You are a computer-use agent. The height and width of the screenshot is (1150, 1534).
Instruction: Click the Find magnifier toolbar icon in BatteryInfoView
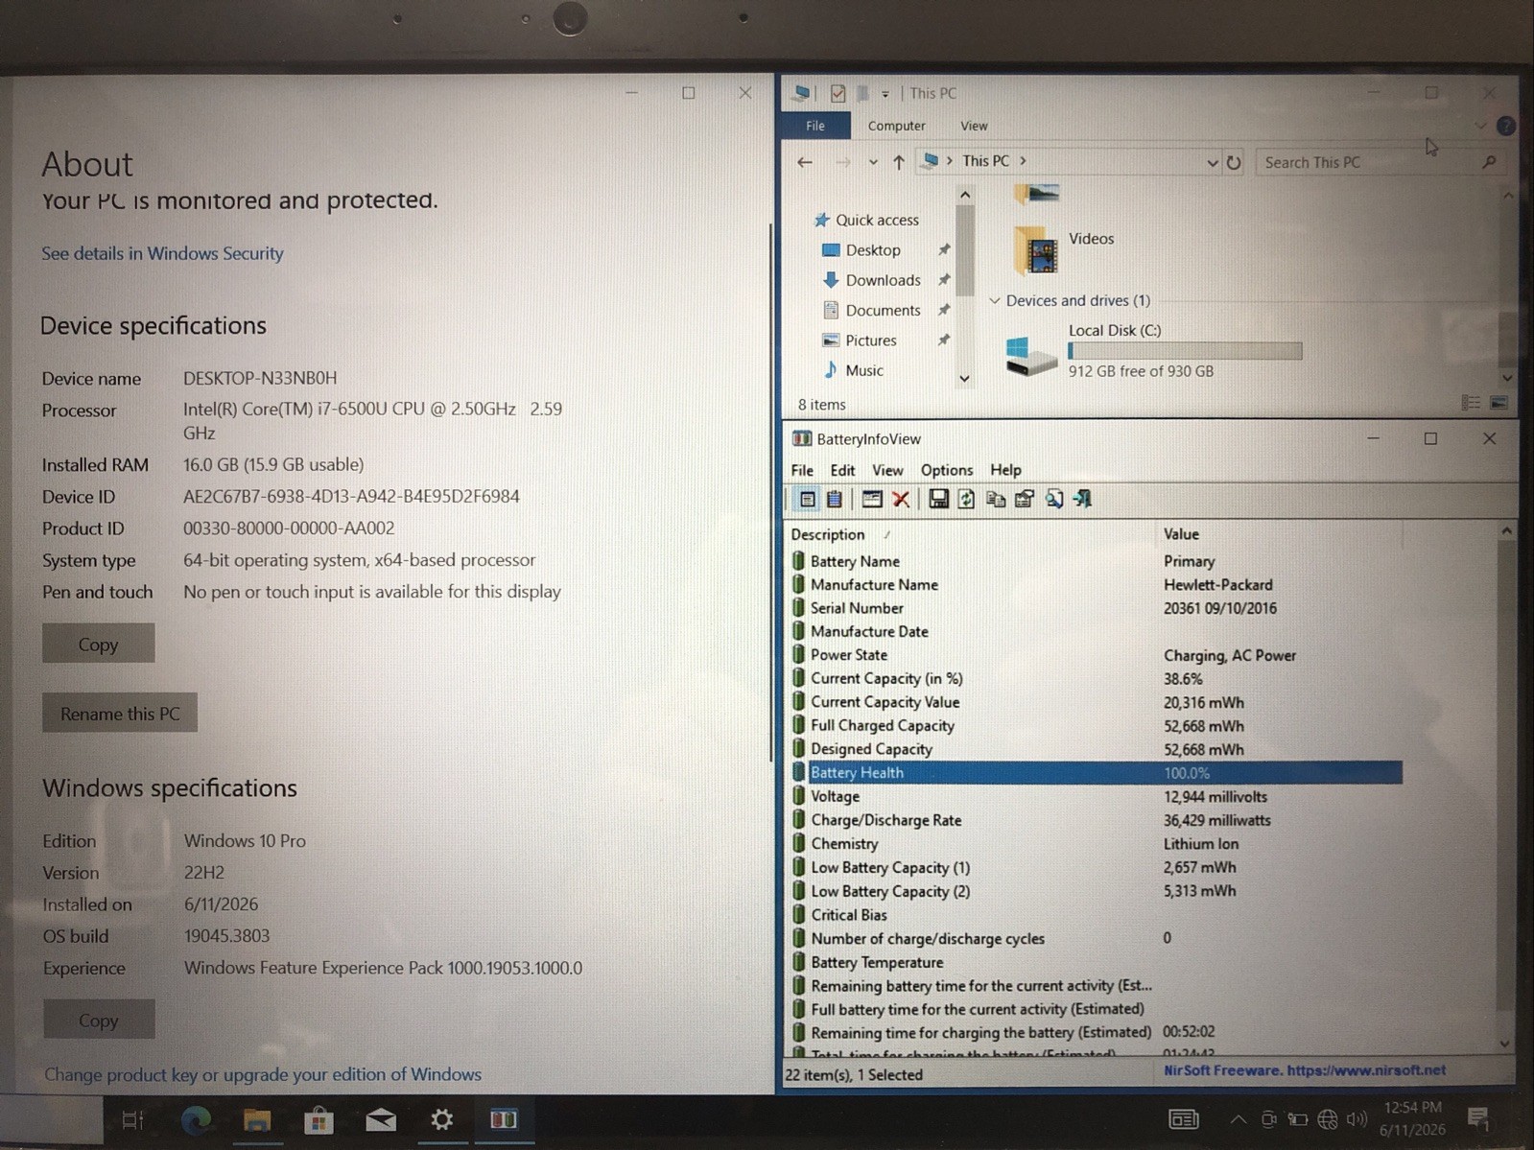[1054, 499]
